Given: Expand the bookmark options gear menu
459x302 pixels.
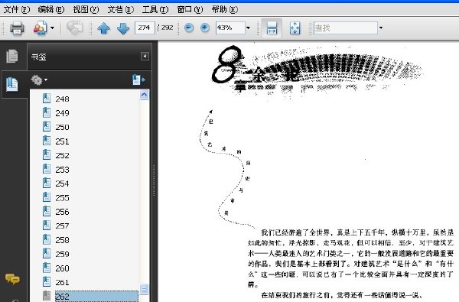Looking at the screenshot, I should coord(39,80).
